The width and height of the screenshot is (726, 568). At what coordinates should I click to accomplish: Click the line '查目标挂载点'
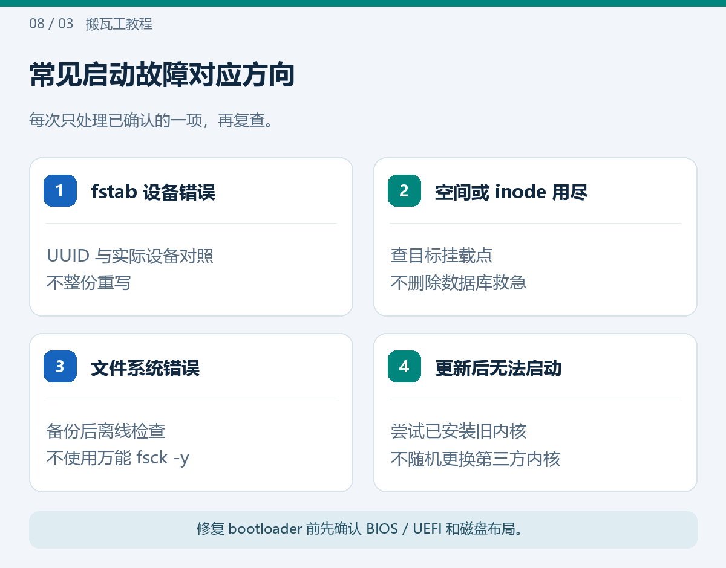(442, 256)
